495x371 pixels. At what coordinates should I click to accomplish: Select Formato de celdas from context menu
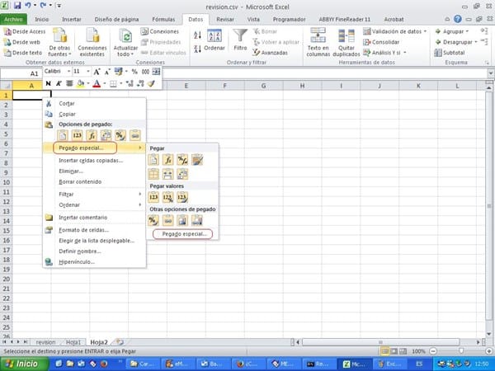[x=83, y=228]
